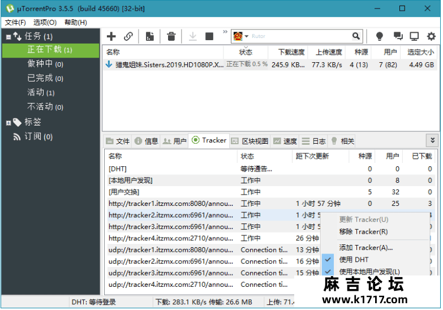
Task: Switch to the 区块视图 tab
Action: pyautogui.click(x=250, y=141)
